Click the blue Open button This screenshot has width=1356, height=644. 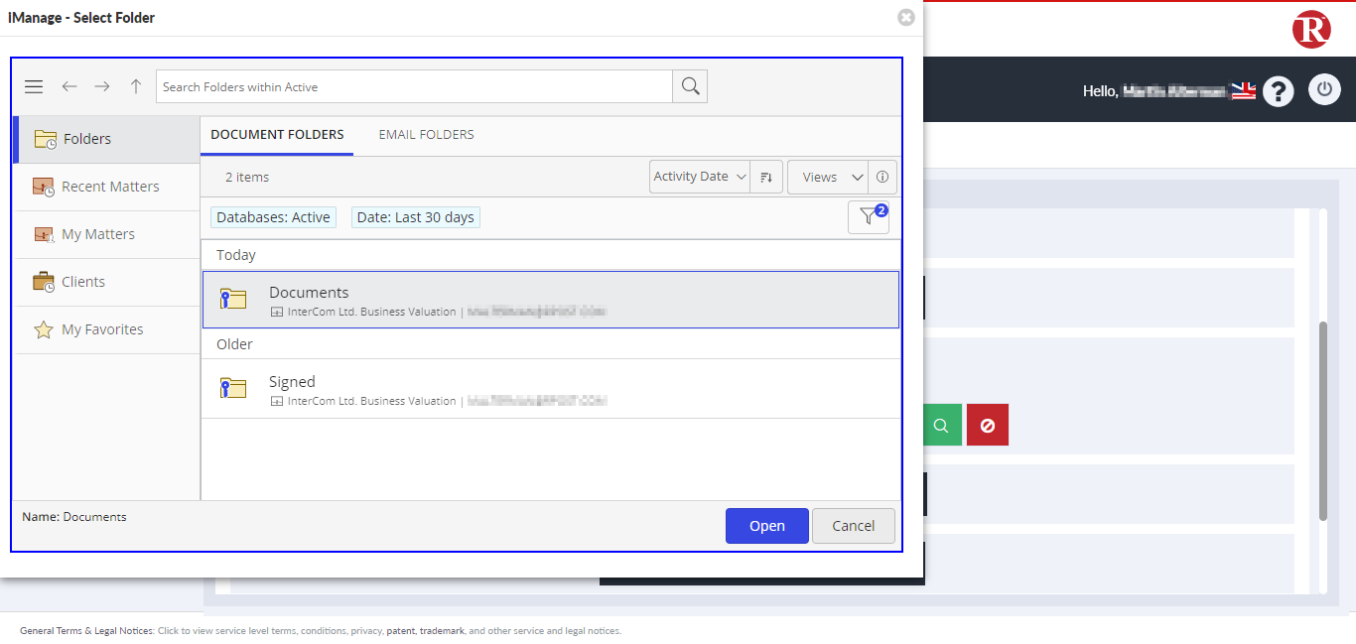[766, 526]
